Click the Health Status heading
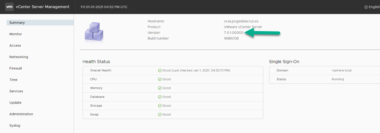The height and width of the screenshot is (133, 380). pyautogui.click(x=96, y=62)
